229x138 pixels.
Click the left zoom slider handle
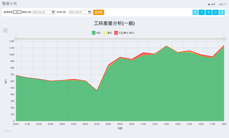(x=16, y=39)
